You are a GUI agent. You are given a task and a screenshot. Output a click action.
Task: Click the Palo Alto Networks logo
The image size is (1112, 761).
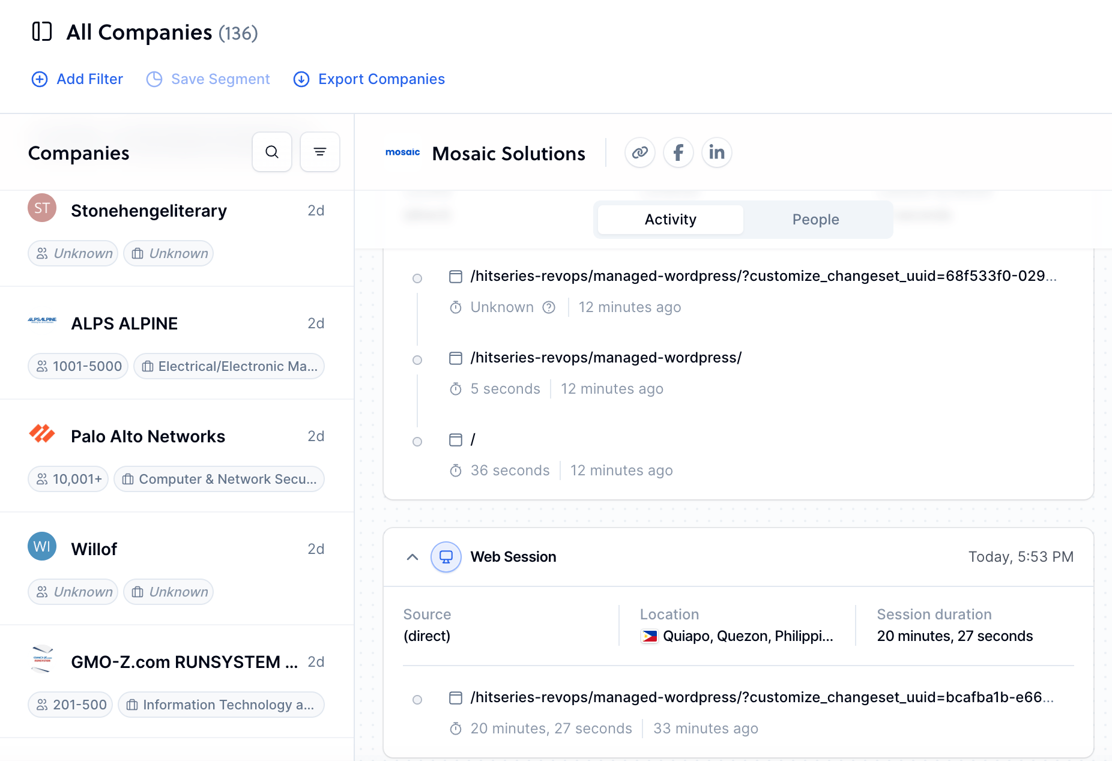point(42,433)
